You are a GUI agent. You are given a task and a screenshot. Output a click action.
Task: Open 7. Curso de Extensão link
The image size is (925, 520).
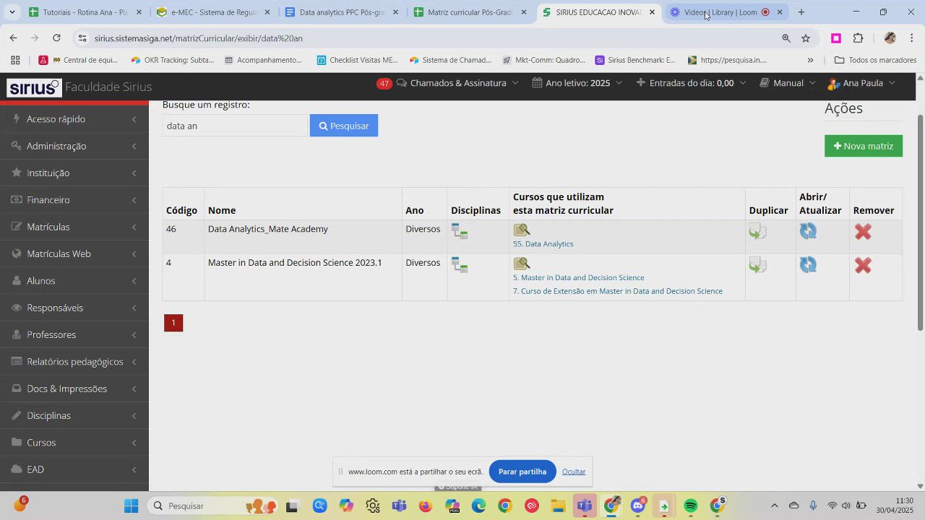[617, 292]
